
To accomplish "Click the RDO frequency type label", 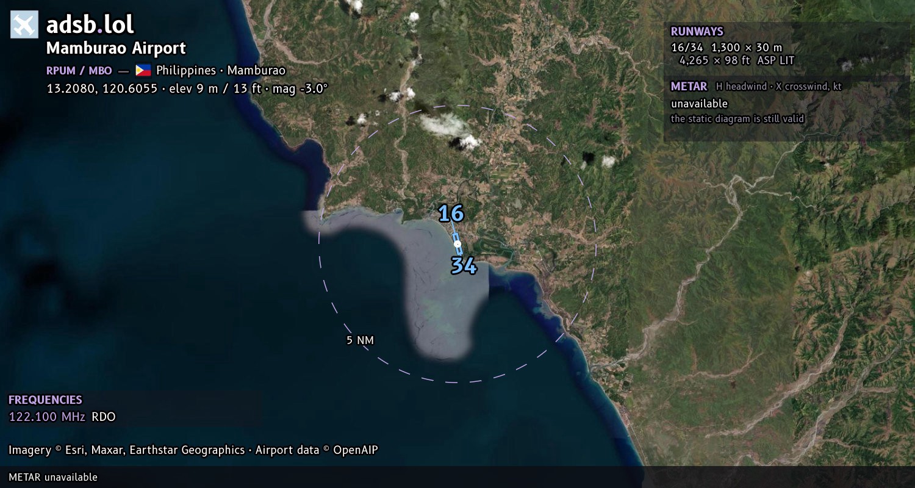I will point(104,417).
